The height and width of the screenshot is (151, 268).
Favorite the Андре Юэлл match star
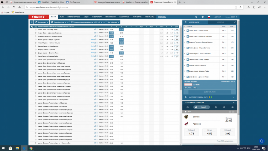point(36,33)
